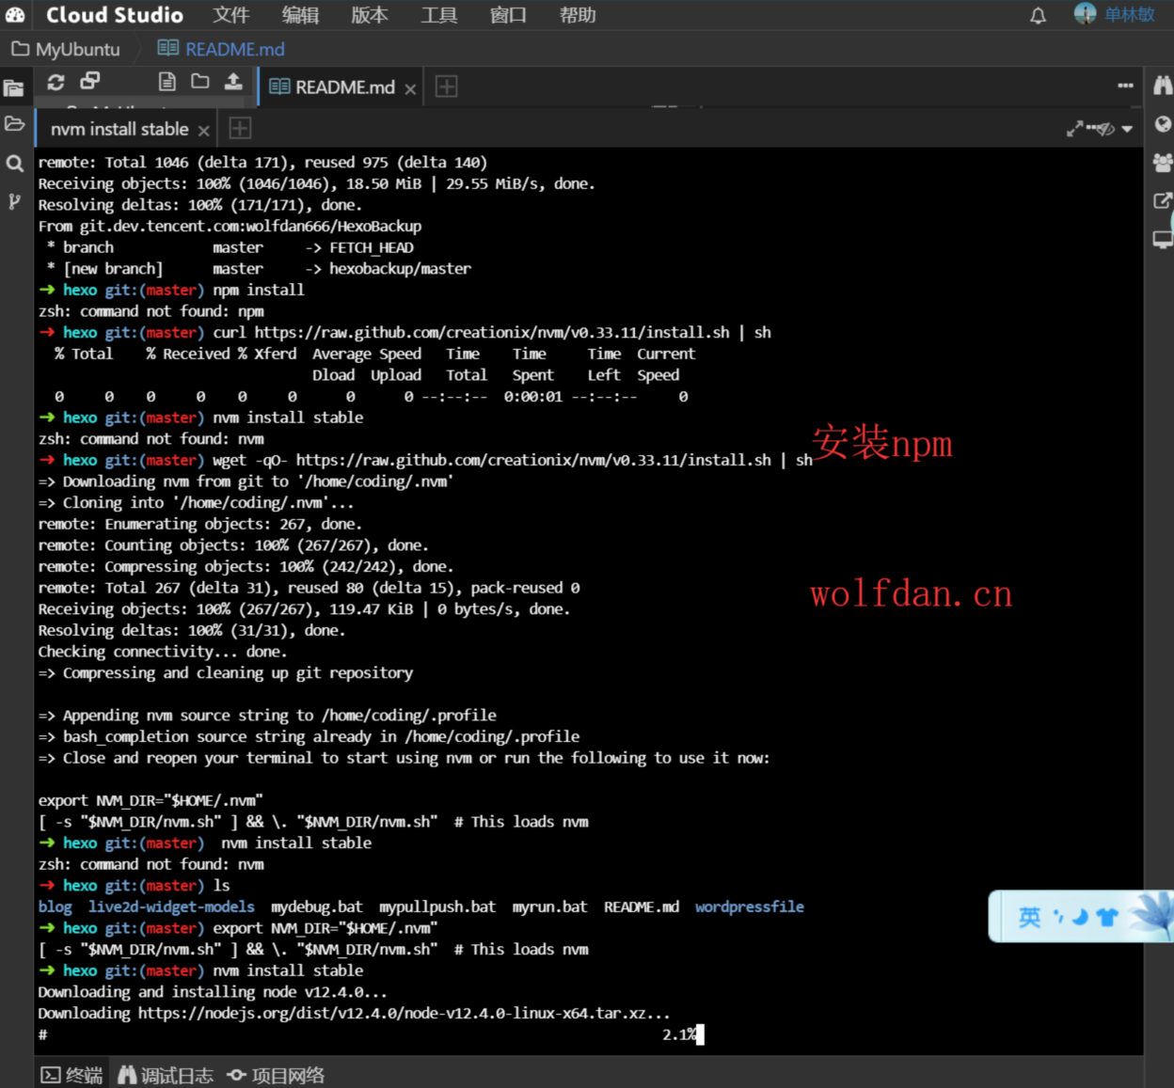Create a new file with the explorer toolbar icon
The image size is (1174, 1088).
pyautogui.click(x=167, y=82)
